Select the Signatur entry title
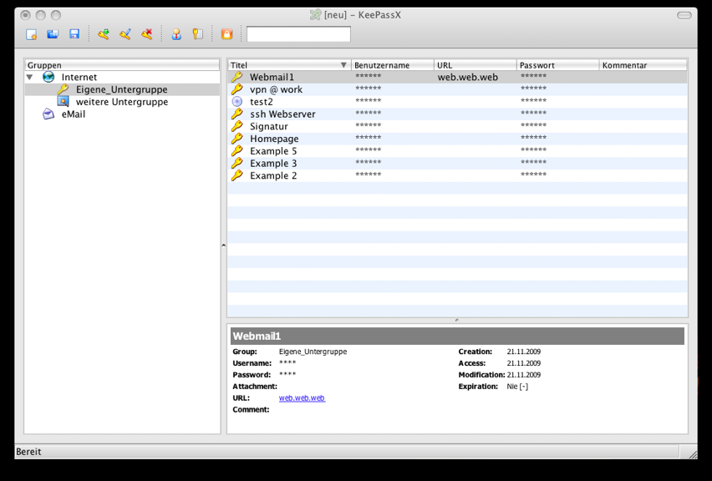Screen dimensions: 712x481 pos(269,126)
